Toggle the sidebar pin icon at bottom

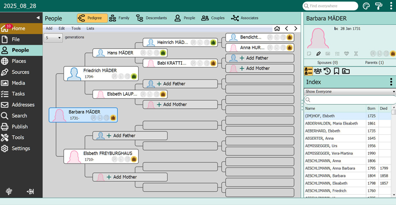coord(30,192)
